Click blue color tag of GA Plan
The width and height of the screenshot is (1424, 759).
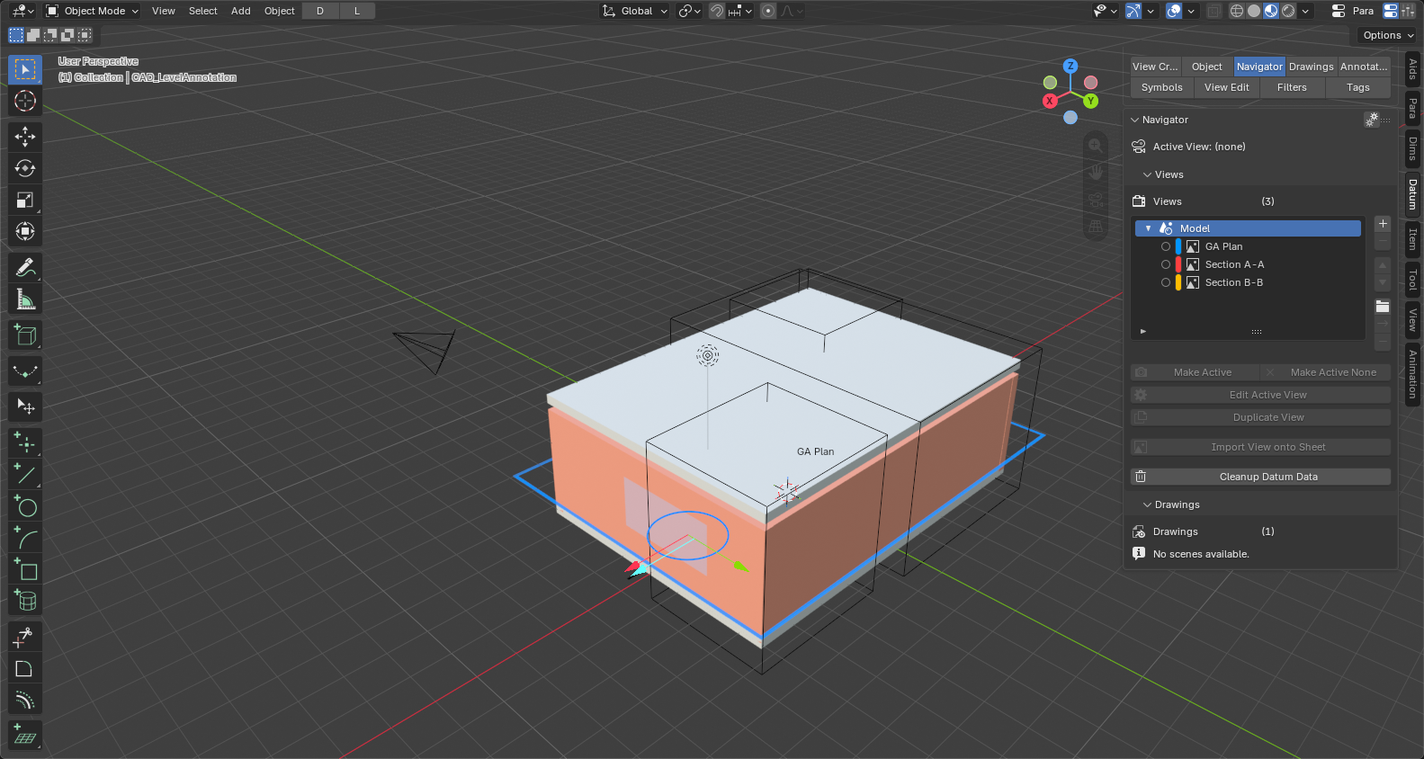[1178, 246]
